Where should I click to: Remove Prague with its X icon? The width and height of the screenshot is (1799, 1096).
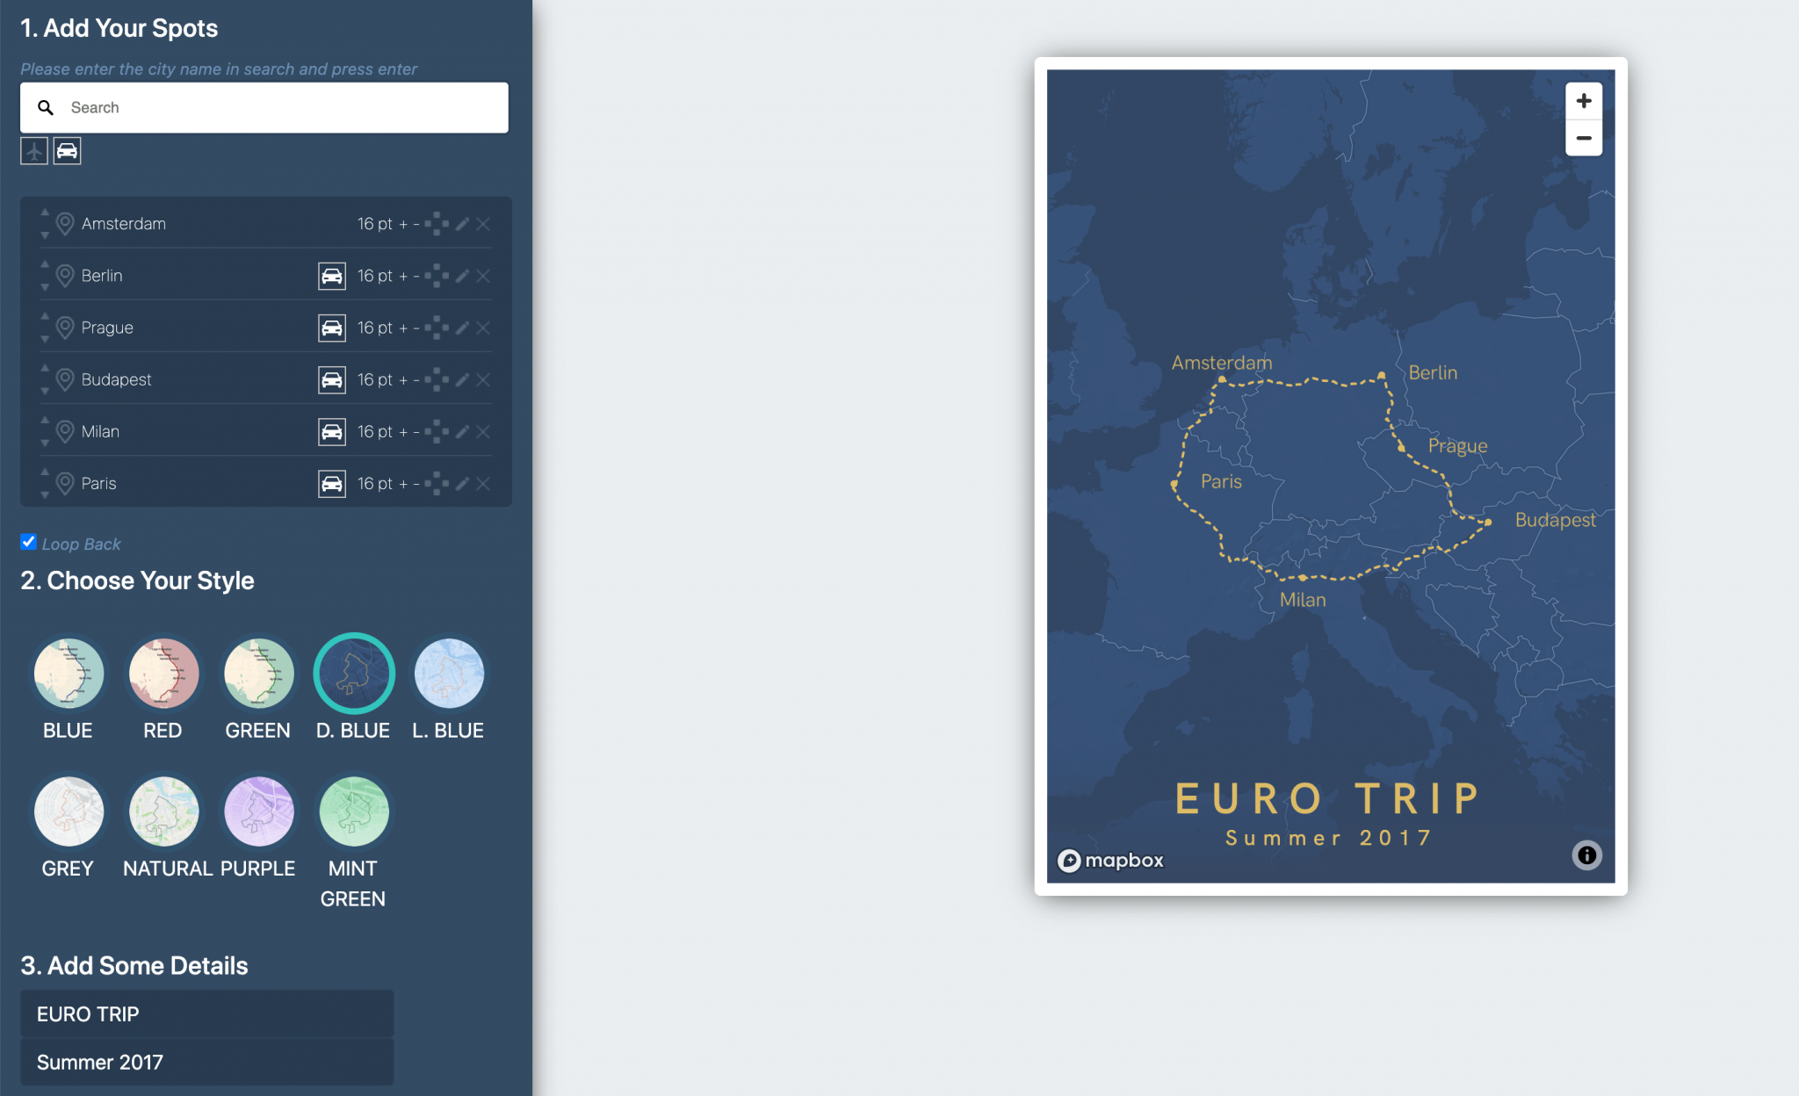point(483,328)
